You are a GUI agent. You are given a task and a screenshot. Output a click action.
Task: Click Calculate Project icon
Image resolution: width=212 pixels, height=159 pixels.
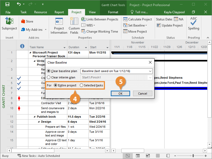click(137, 19)
